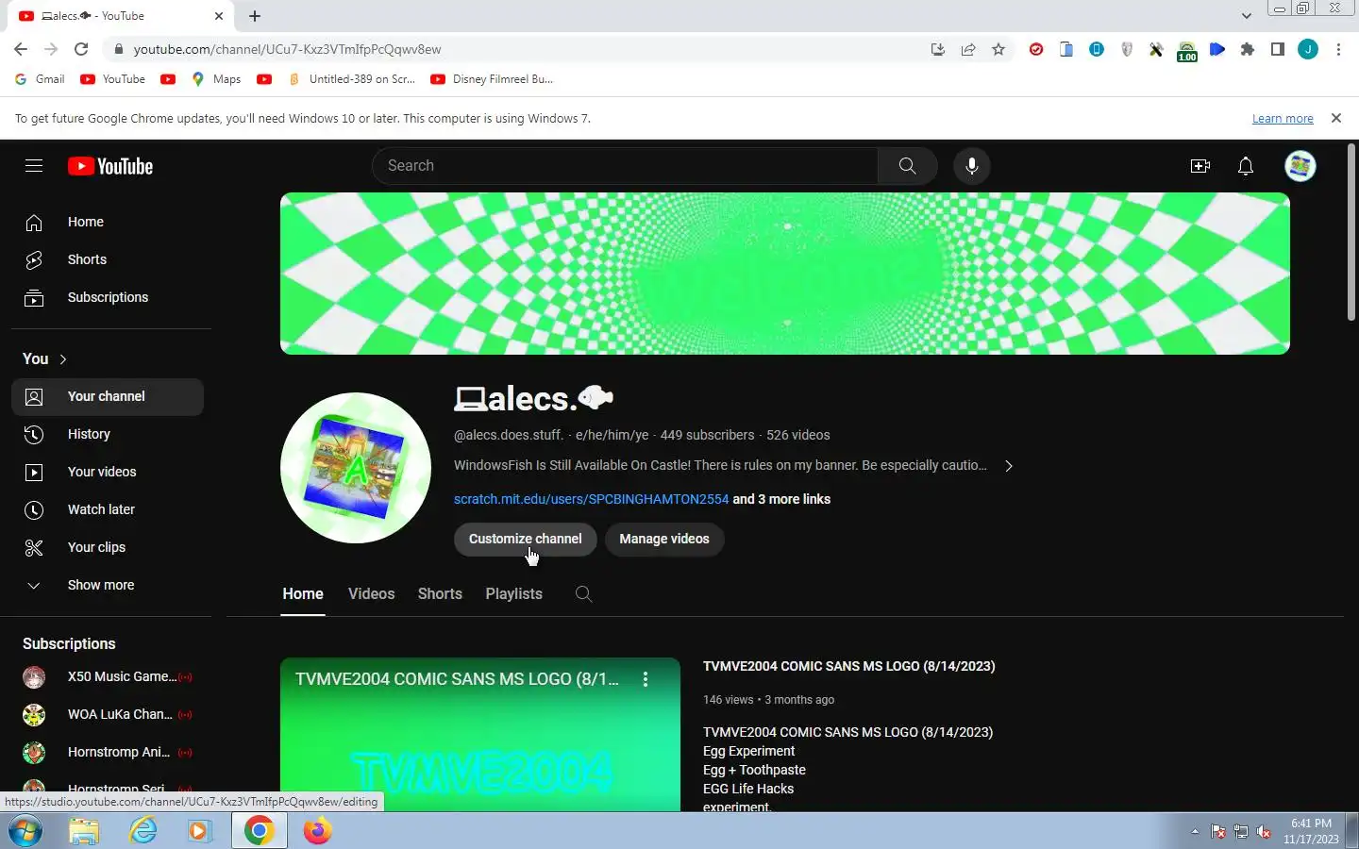Switch to the Playlists tab
The image size is (1359, 849).
(x=514, y=593)
